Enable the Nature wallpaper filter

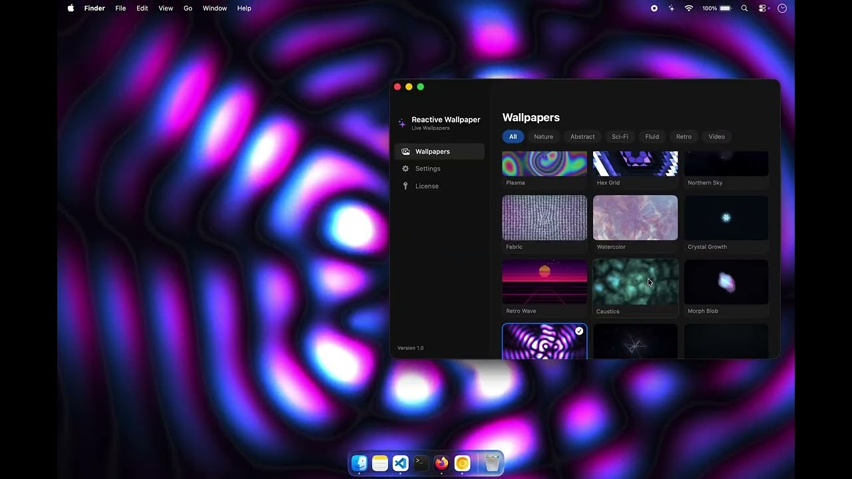click(543, 136)
